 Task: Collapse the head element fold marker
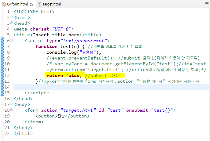click(x=11, y=23)
